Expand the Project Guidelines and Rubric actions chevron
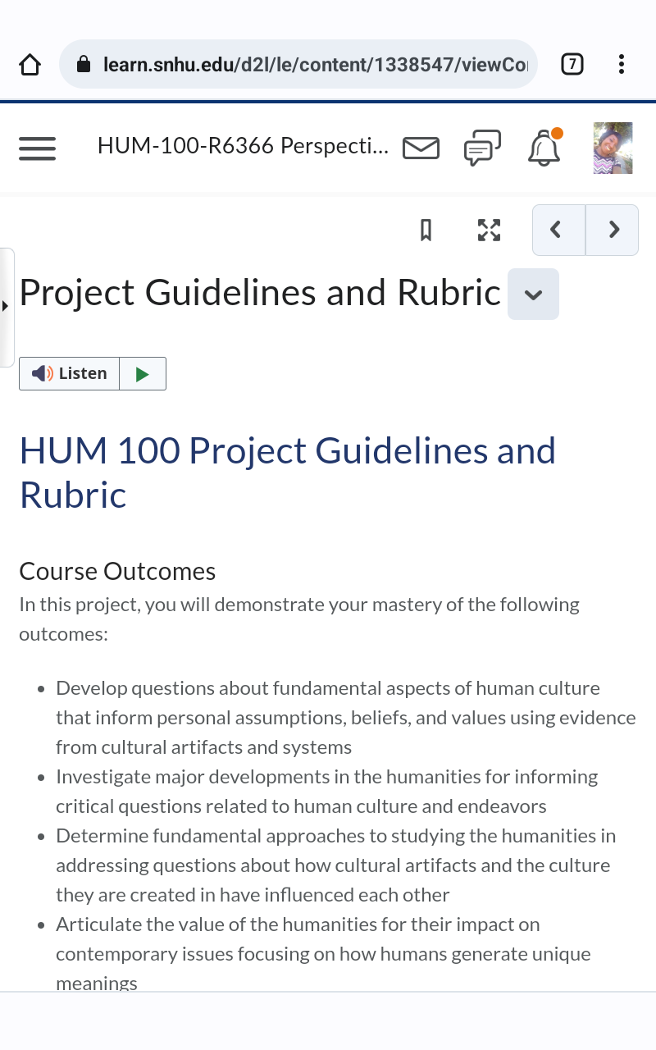Image resolution: width=656 pixels, height=1050 pixels. [533, 294]
